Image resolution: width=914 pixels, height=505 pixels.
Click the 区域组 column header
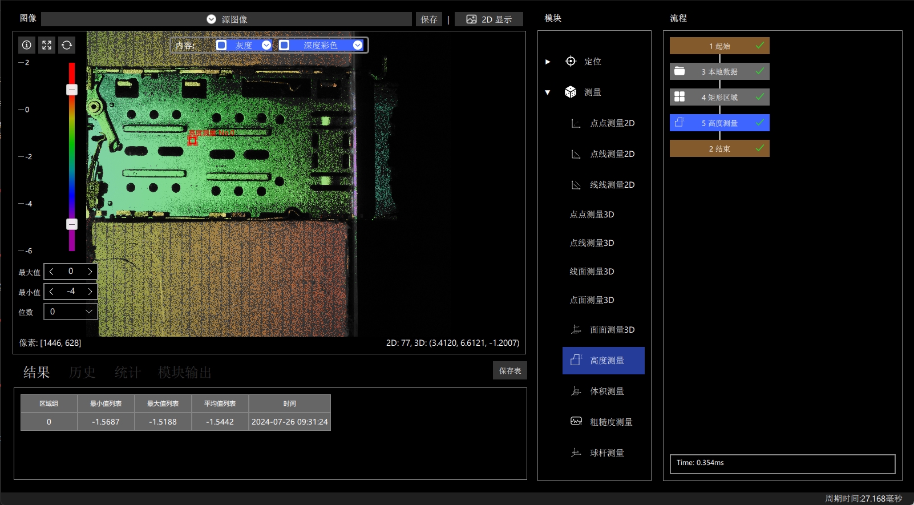[x=49, y=403]
